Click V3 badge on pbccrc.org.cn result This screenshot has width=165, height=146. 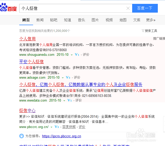(57, 127)
